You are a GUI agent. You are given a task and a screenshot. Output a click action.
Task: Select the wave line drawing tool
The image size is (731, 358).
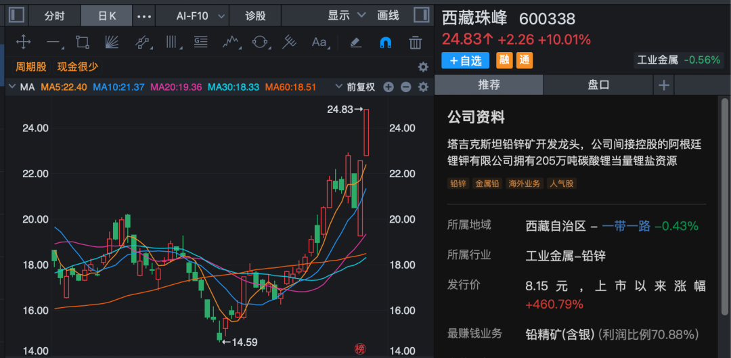(x=231, y=43)
